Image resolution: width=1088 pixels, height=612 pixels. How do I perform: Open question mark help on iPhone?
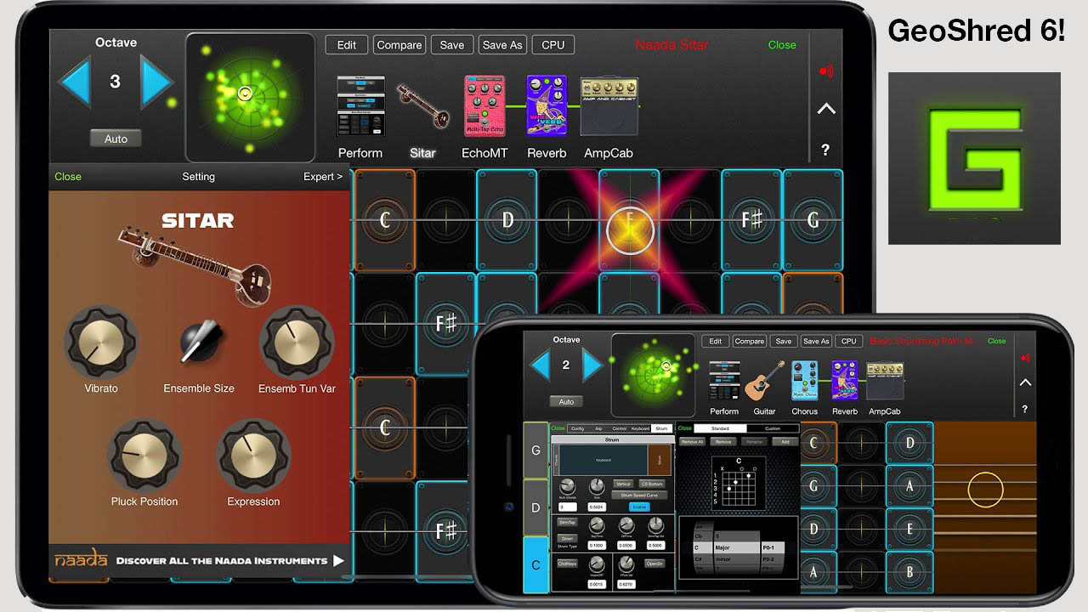pyautogui.click(x=1025, y=409)
